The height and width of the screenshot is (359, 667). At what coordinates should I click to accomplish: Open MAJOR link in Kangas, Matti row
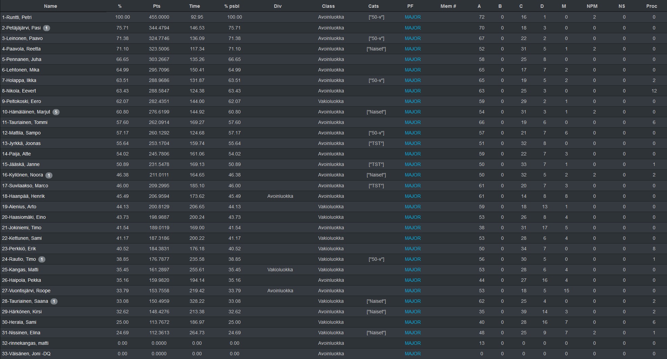413,270
